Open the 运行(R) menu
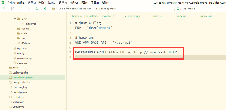This screenshot has width=226, height=110. [63, 3]
